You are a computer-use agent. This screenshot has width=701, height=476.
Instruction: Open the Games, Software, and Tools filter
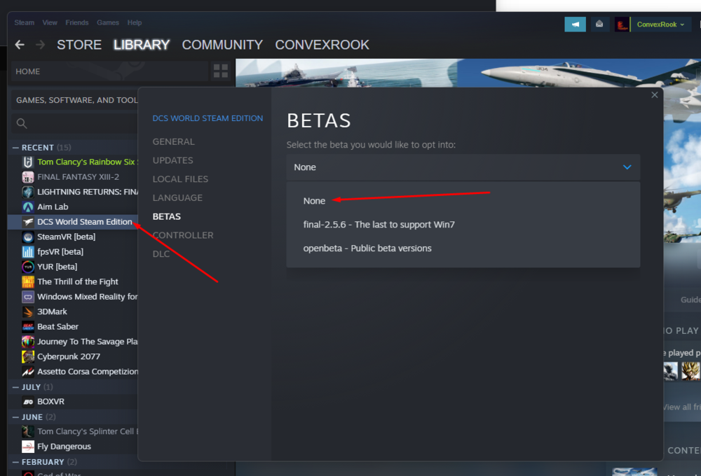pyautogui.click(x=76, y=100)
